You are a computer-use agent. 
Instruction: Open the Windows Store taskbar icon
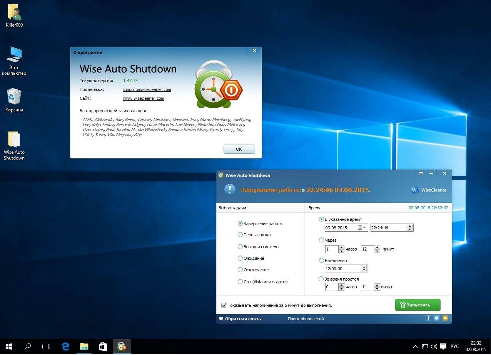(103, 347)
